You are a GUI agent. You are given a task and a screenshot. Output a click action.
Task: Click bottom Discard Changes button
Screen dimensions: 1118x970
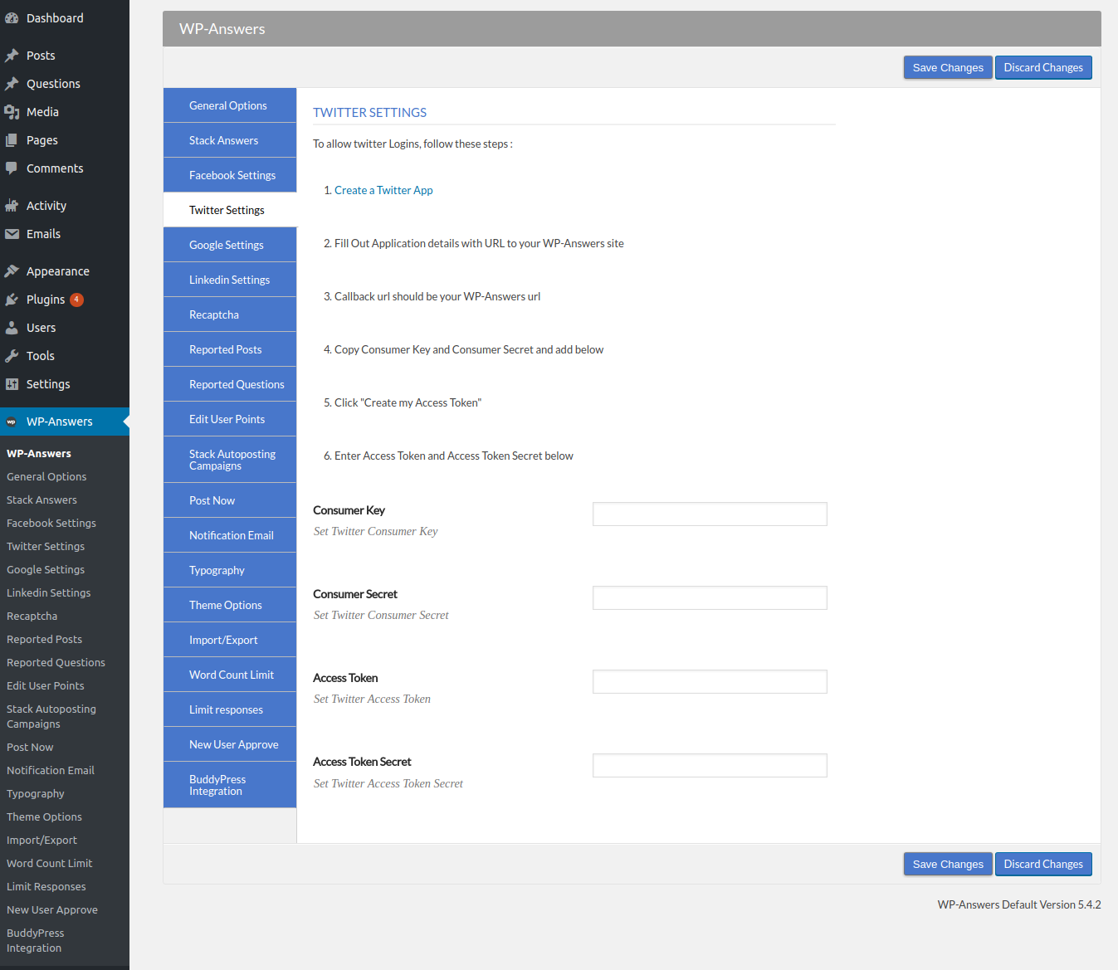pyautogui.click(x=1043, y=865)
